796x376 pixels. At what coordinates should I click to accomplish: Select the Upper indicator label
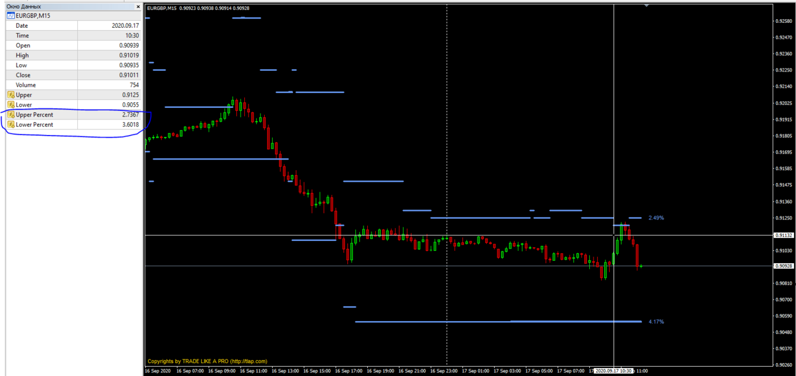(x=24, y=95)
